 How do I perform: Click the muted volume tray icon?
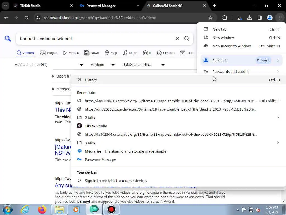click(258, 210)
